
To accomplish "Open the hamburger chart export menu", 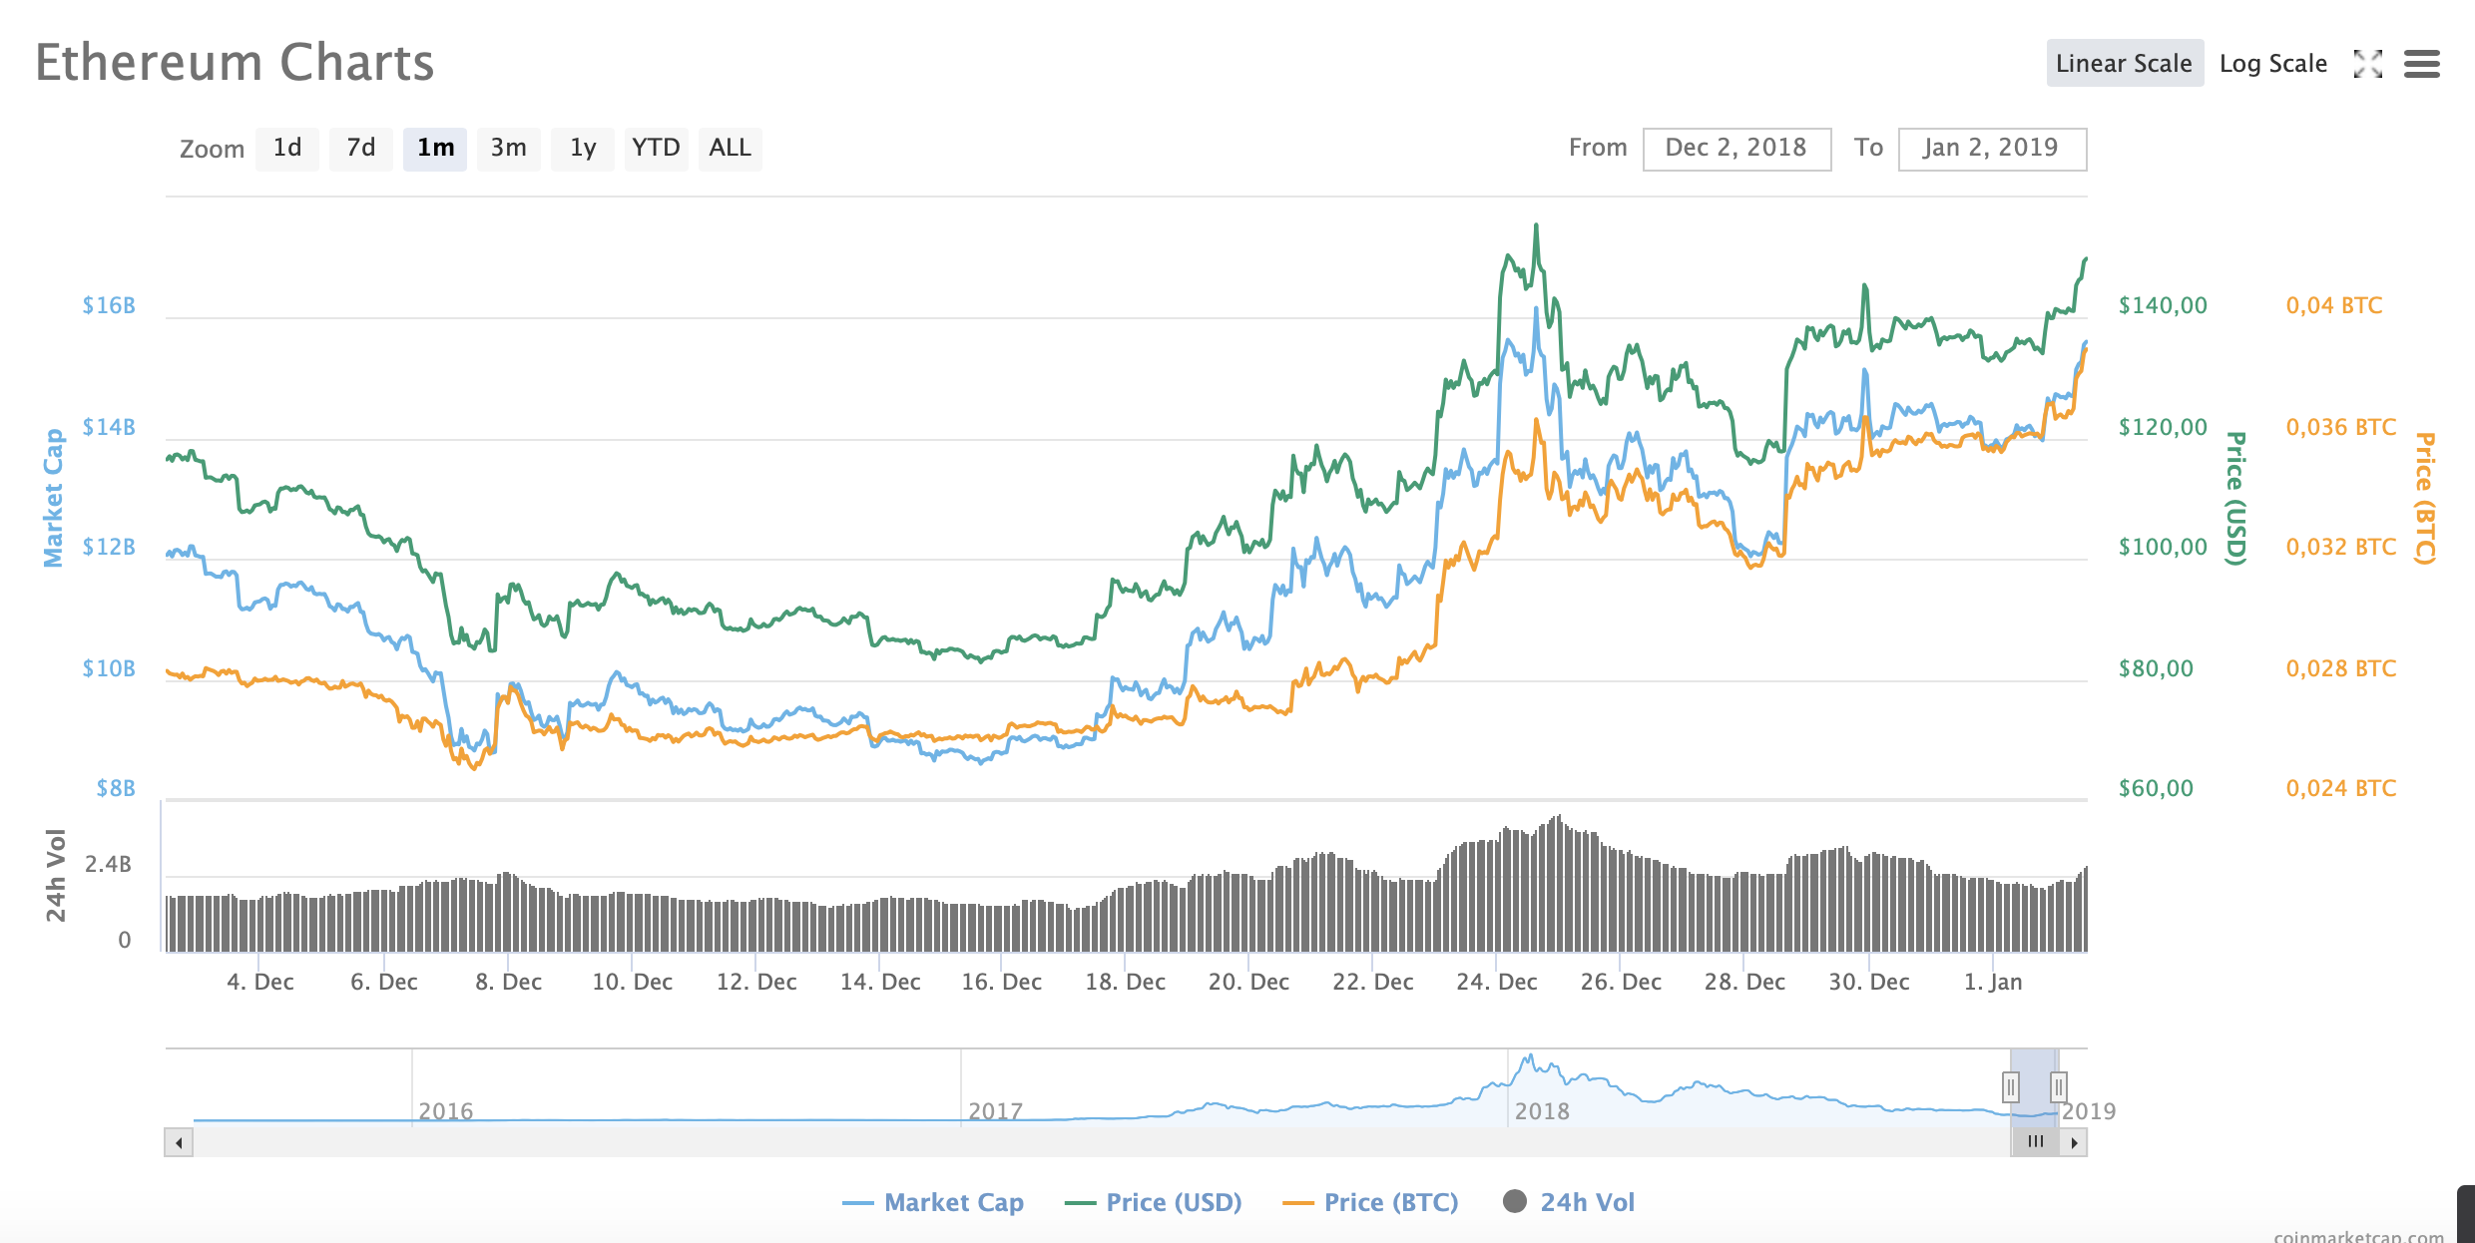I will [2422, 64].
